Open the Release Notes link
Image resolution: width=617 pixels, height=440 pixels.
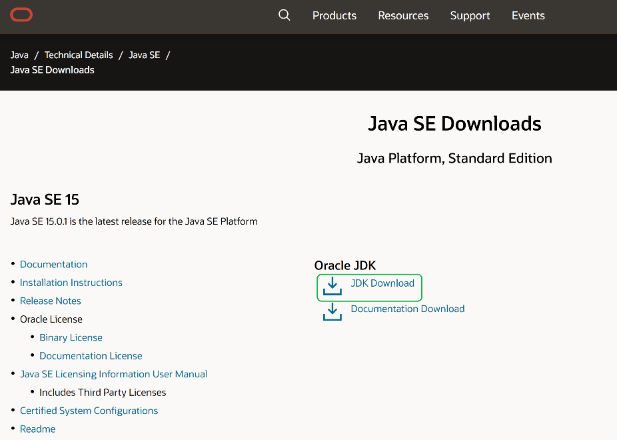tap(51, 301)
